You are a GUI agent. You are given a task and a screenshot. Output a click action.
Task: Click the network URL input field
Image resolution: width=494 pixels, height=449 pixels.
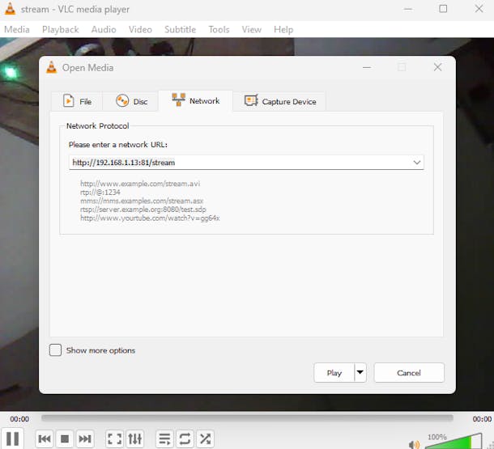pos(240,163)
